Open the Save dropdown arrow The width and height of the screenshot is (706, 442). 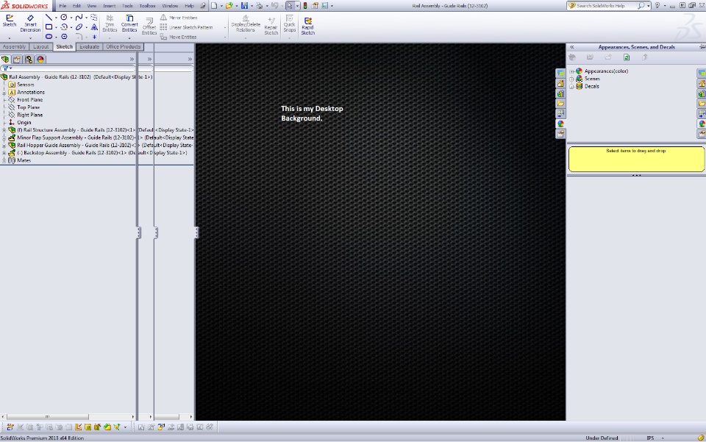click(x=252, y=6)
